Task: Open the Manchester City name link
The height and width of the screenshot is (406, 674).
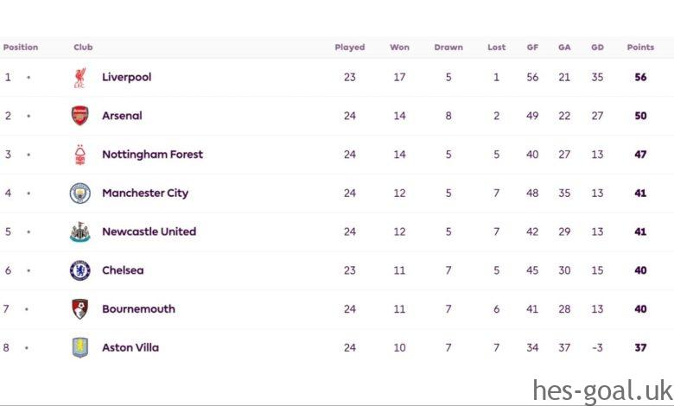Action: tap(145, 193)
